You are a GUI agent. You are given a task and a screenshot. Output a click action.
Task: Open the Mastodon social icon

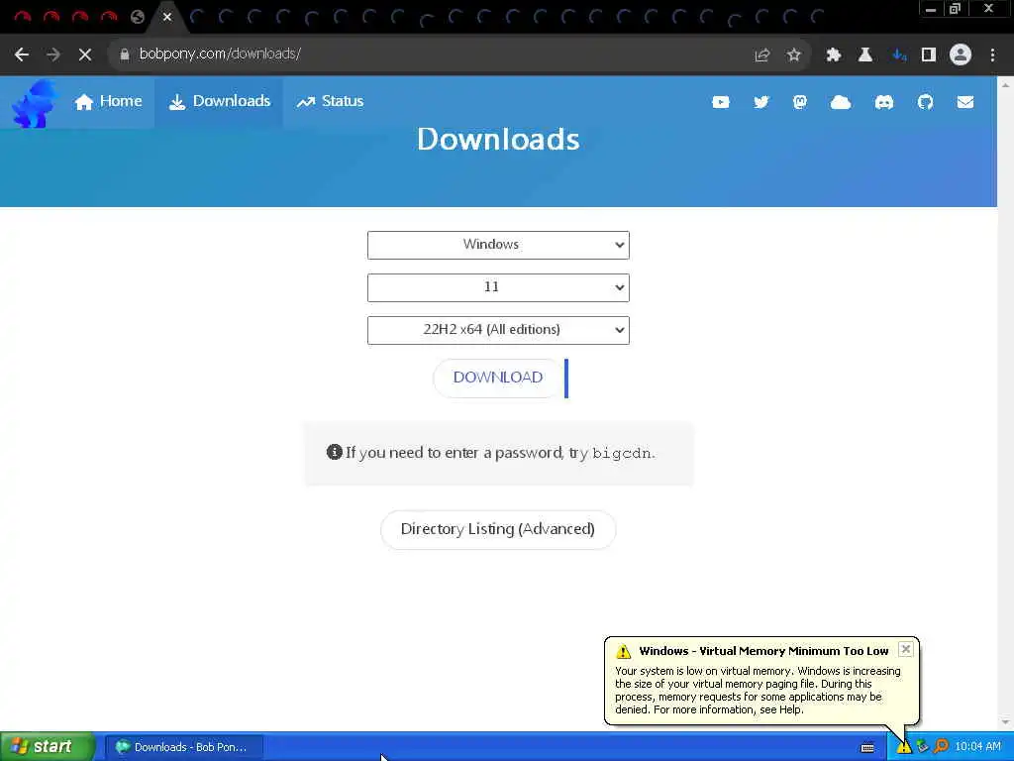[800, 102]
